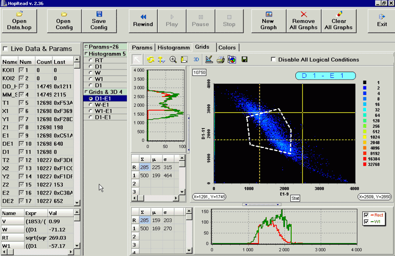The height and width of the screenshot is (256, 395).
Task: Collapse the Grids & 3D 4 group
Action: point(86,92)
